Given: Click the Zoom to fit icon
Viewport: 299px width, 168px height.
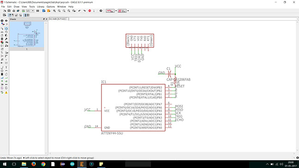Looking at the screenshot, I should coord(54,11).
